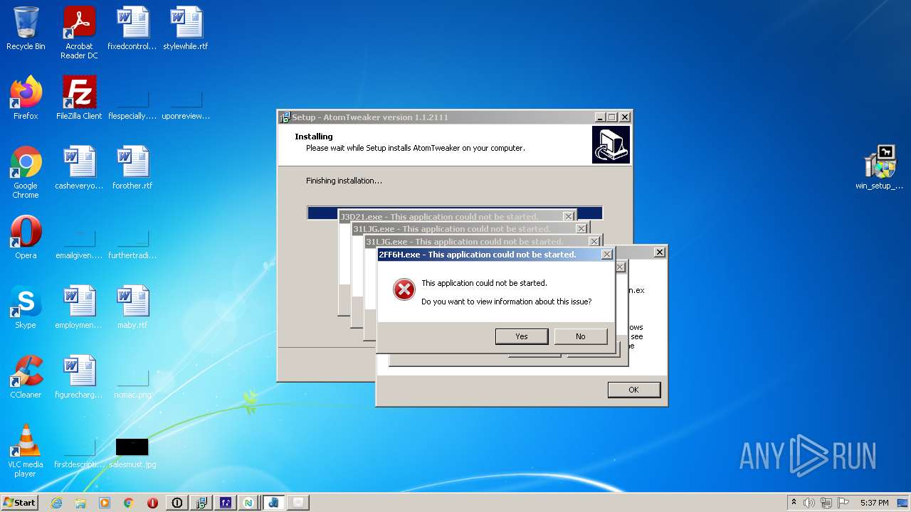Select forother.rtf file on the desktop
Image resolution: width=911 pixels, height=512 pixels.
coord(132,168)
